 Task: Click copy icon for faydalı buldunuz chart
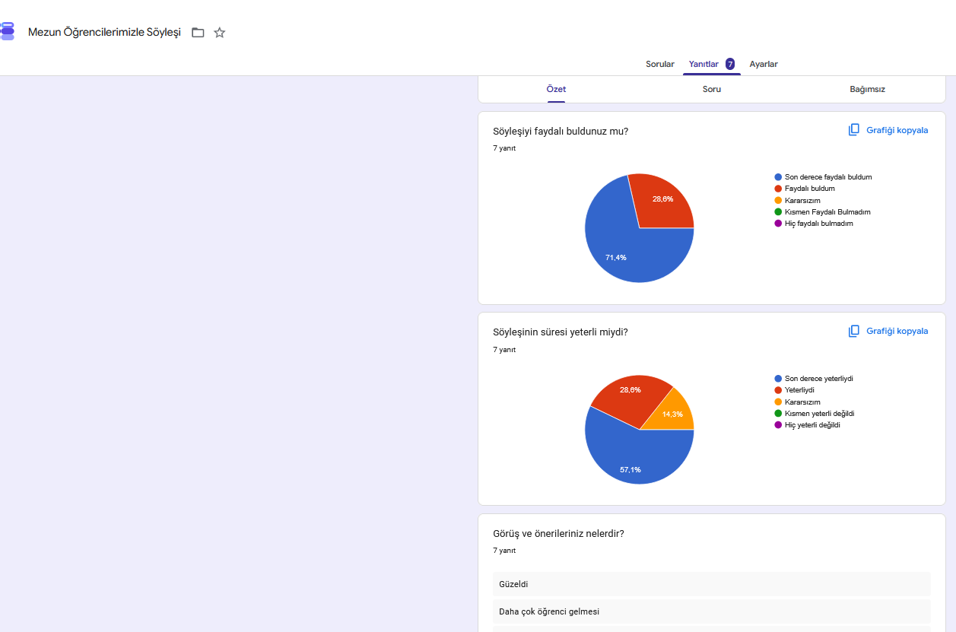[854, 130]
